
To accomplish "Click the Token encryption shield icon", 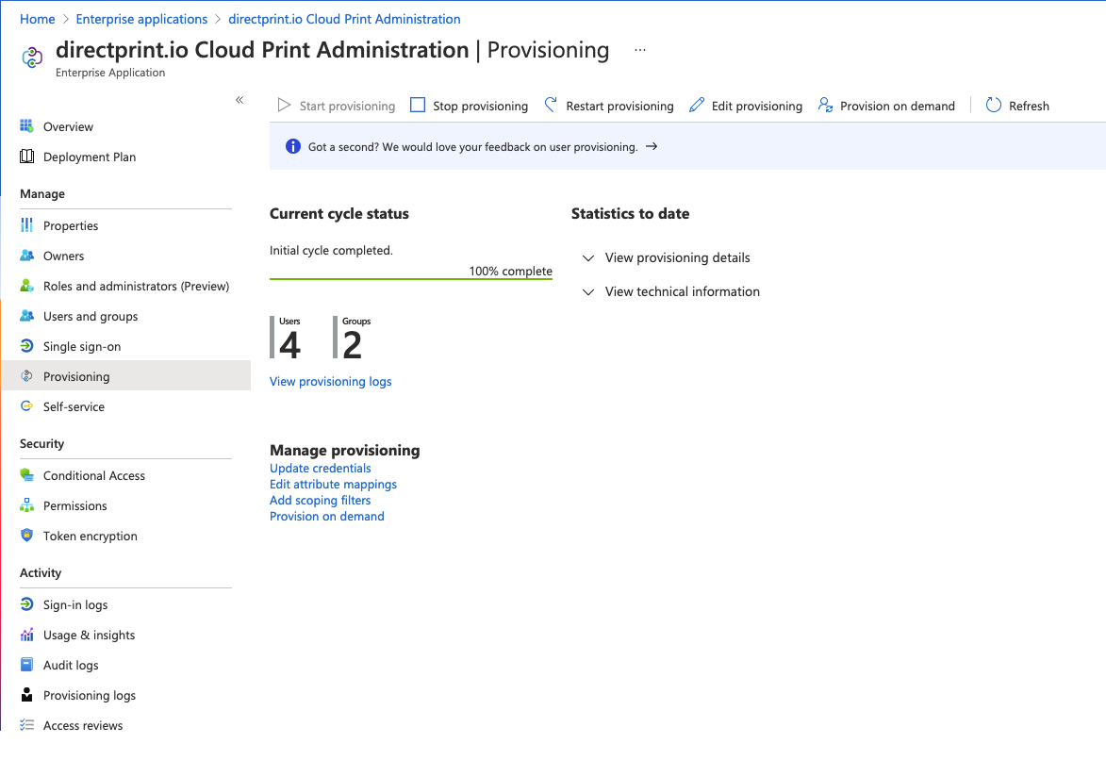I will click(27, 536).
